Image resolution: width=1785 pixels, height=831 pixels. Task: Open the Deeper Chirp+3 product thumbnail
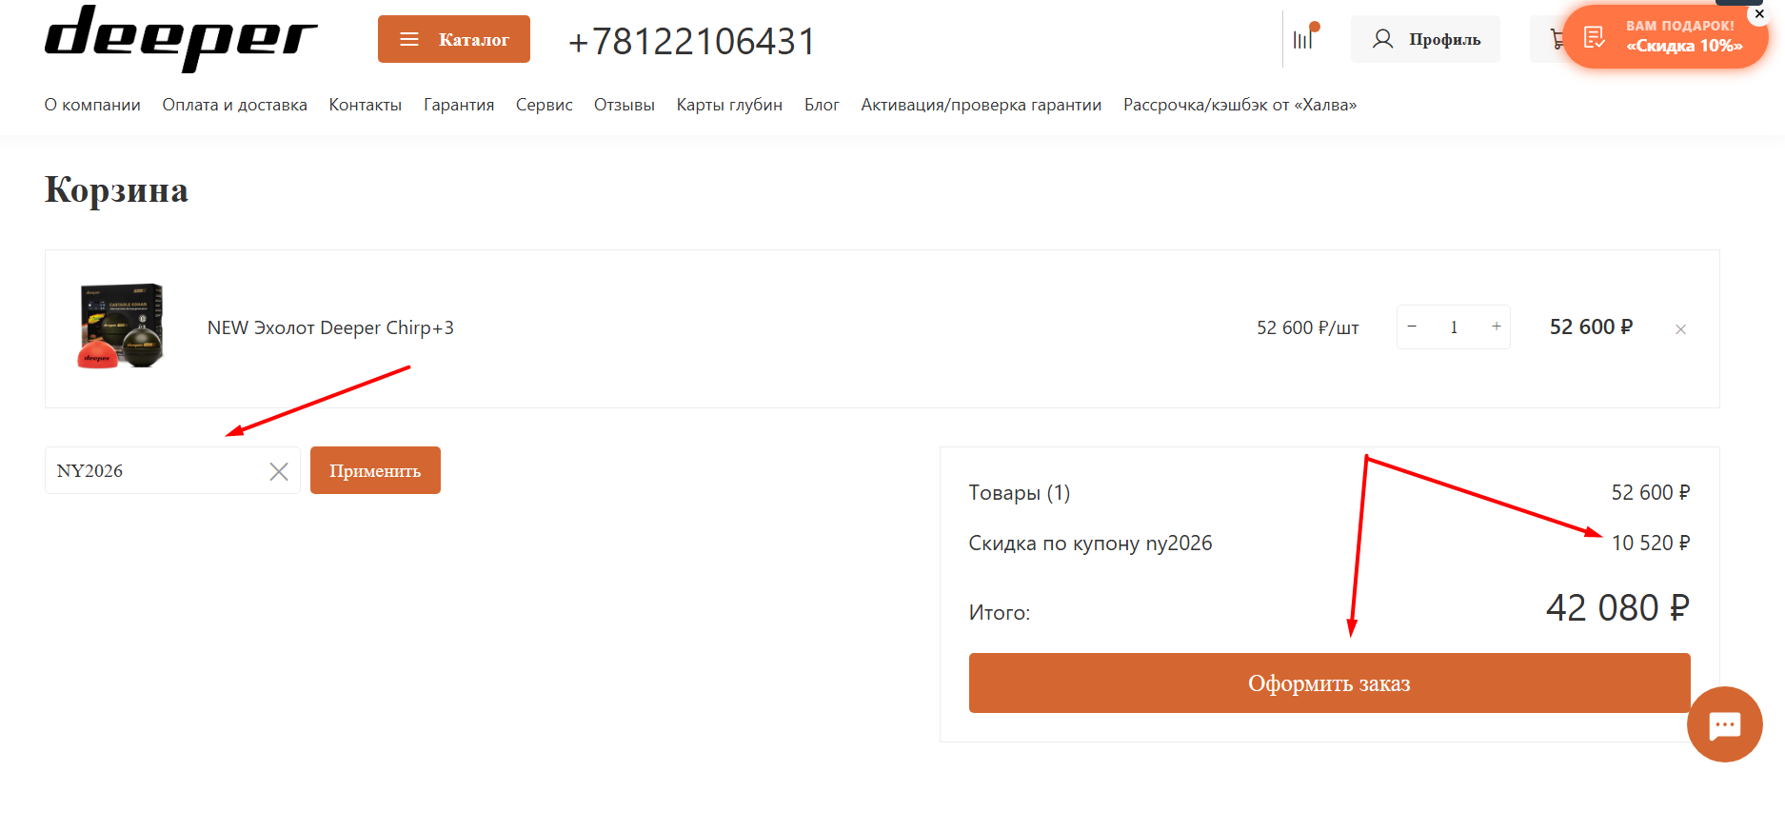(x=121, y=326)
